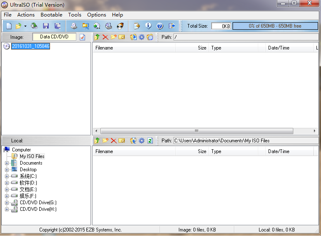Click the Help question mark icon
The image size is (321, 236).
coord(160,26)
